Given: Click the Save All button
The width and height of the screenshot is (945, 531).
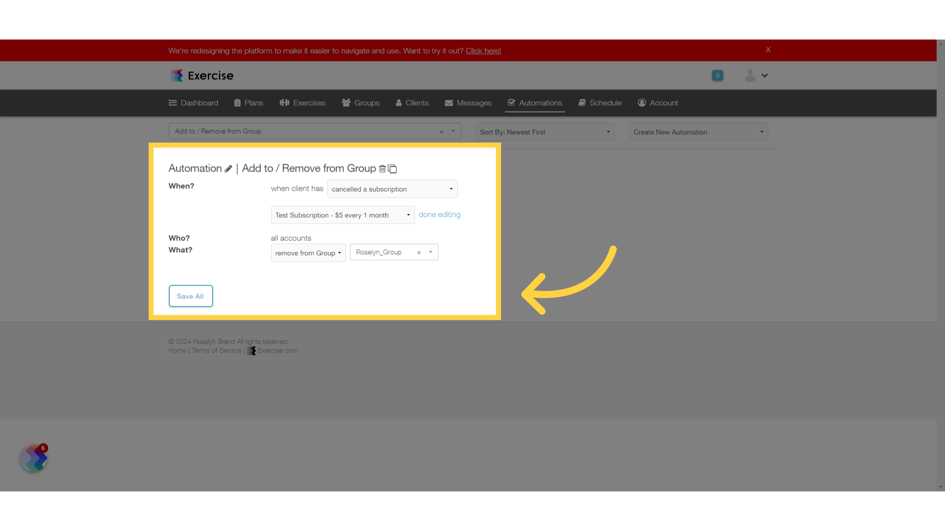Looking at the screenshot, I should pos(190,296).
